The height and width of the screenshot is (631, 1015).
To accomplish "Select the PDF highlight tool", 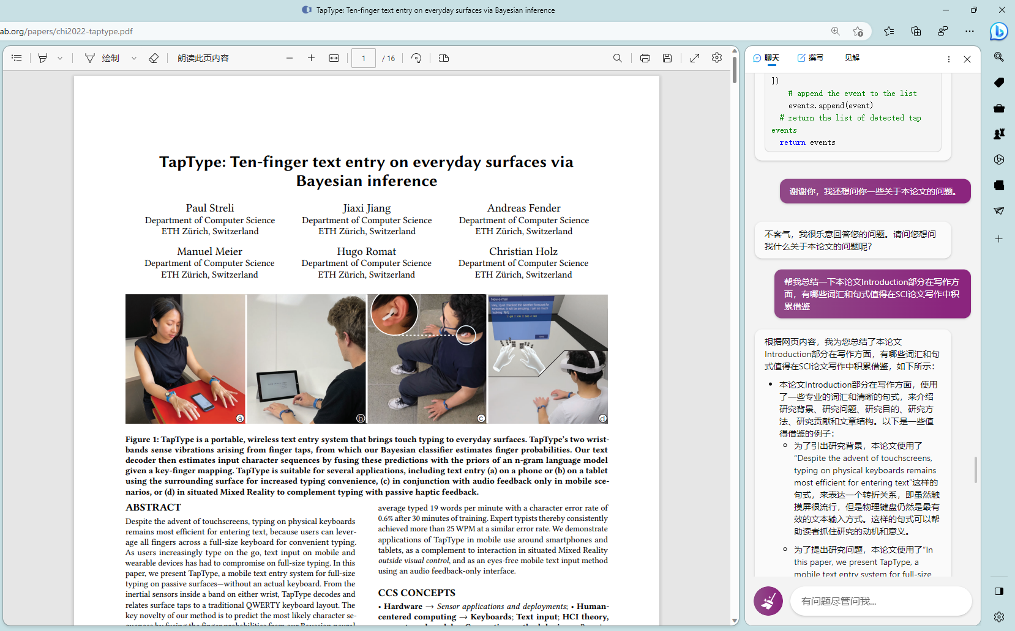I will pos(43,58).
